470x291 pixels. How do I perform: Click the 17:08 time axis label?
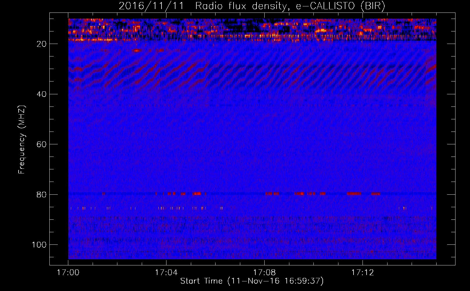[264, 272]
